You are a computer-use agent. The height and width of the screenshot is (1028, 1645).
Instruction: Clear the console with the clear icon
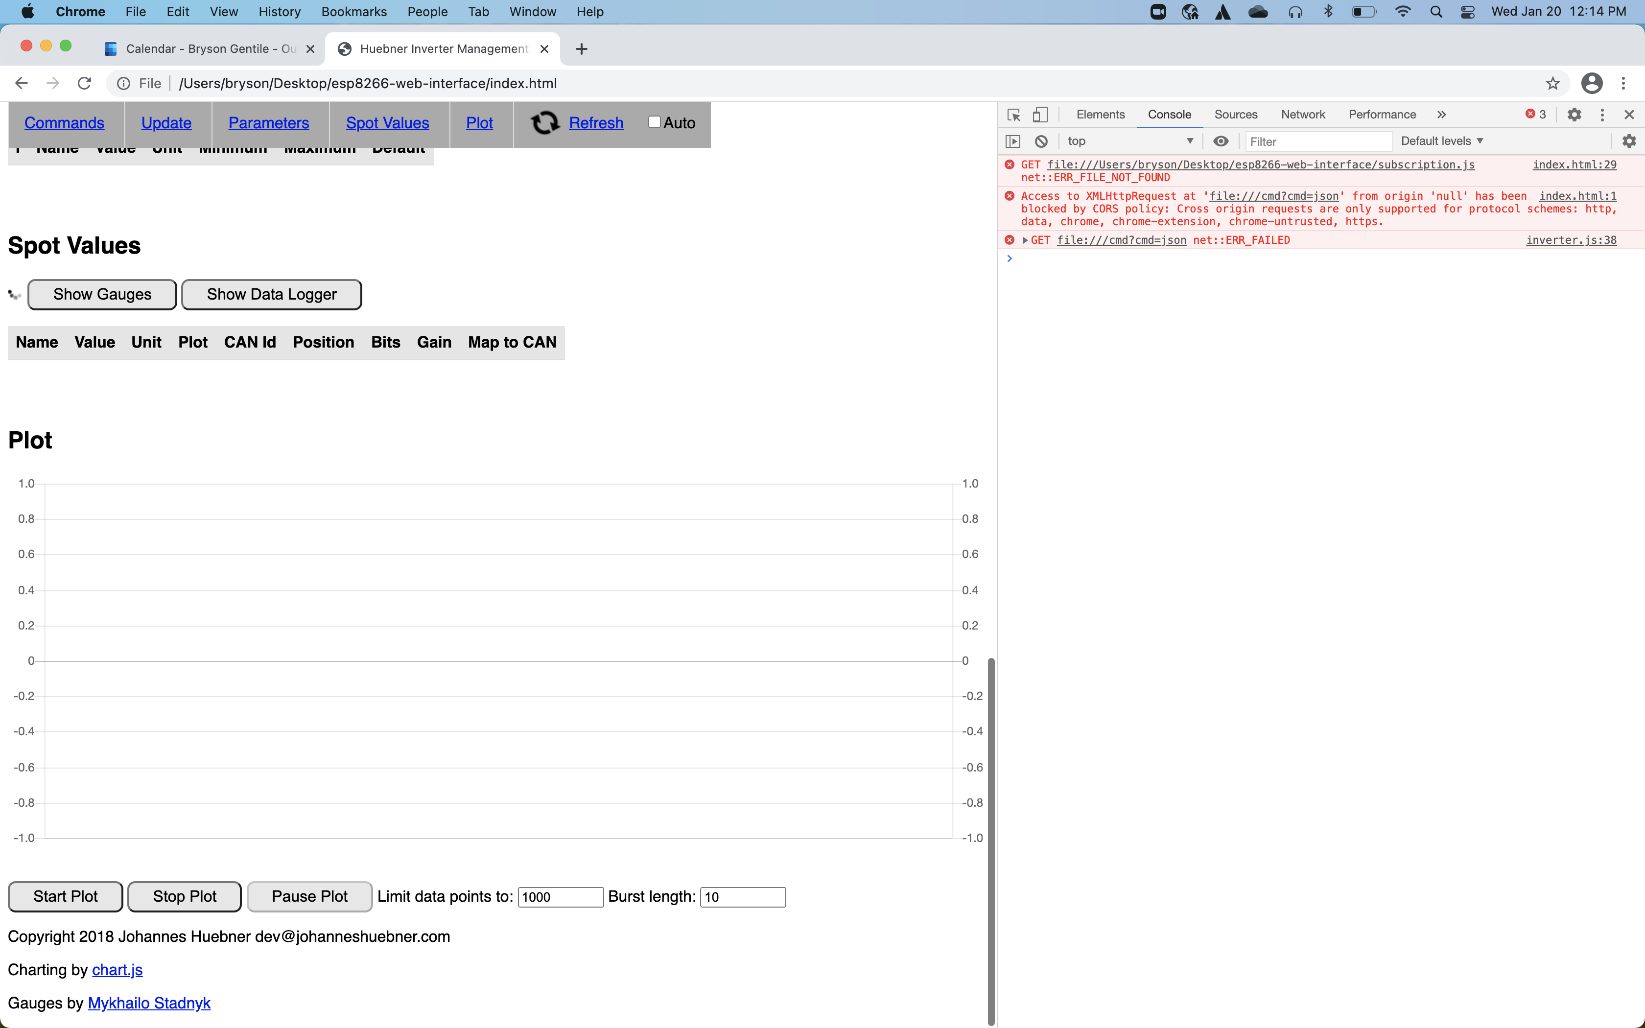[1041, 141]
